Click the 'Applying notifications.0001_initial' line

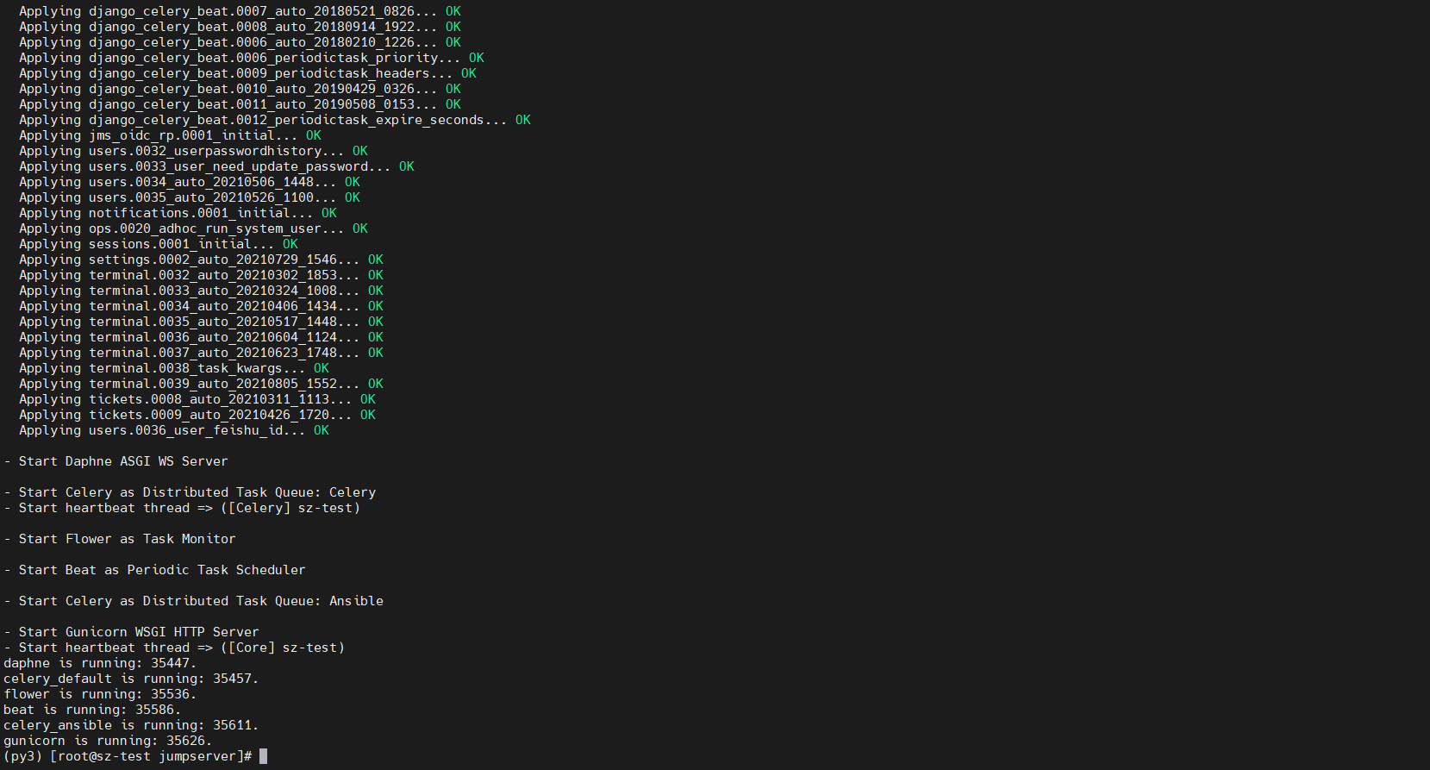coord(178,213)
